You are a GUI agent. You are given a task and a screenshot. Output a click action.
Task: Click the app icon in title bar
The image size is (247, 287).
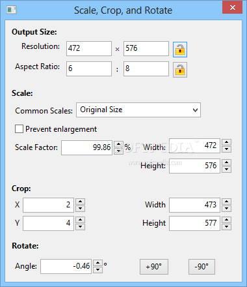click(x=12, y=10)
